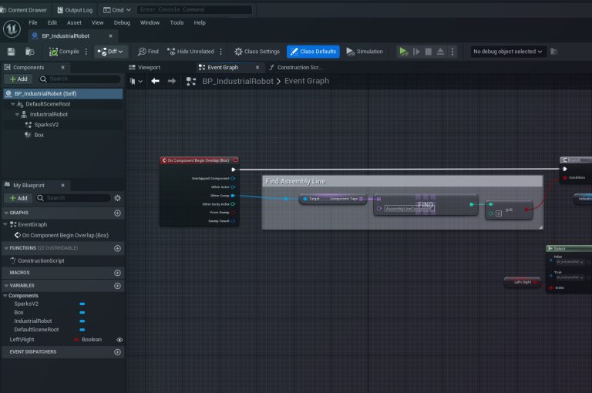592x393 pixels.
Task: Open the Asset menu
Action: click(x=74, y=22)
